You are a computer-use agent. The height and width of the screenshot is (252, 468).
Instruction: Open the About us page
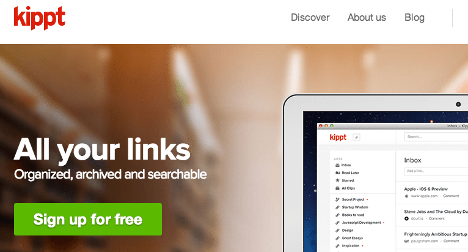point(367,17)
